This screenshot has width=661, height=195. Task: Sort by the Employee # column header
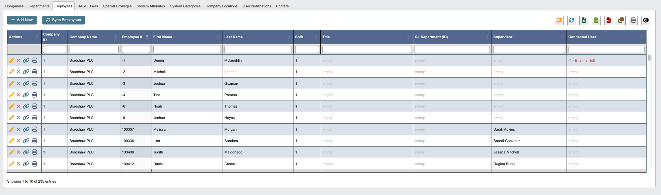[136, 37]
